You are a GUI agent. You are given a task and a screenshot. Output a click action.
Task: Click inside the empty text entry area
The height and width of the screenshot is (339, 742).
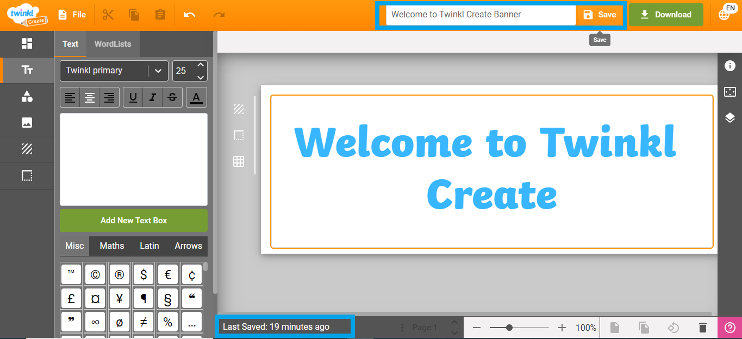(x=134, y=159)
